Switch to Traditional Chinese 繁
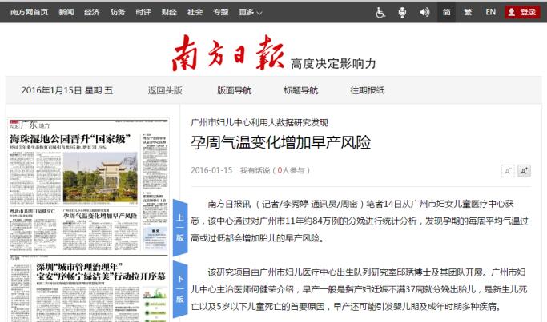The height and width of the screenshot is (322, 547). (468, 12)
